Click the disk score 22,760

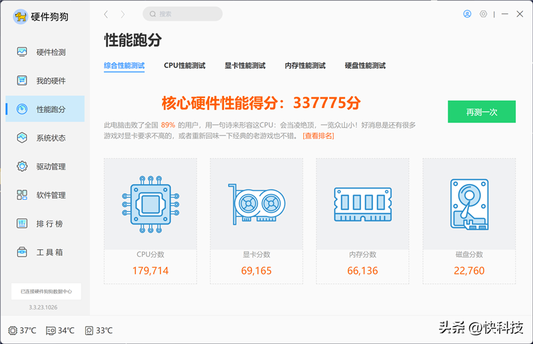pos(469,271)
